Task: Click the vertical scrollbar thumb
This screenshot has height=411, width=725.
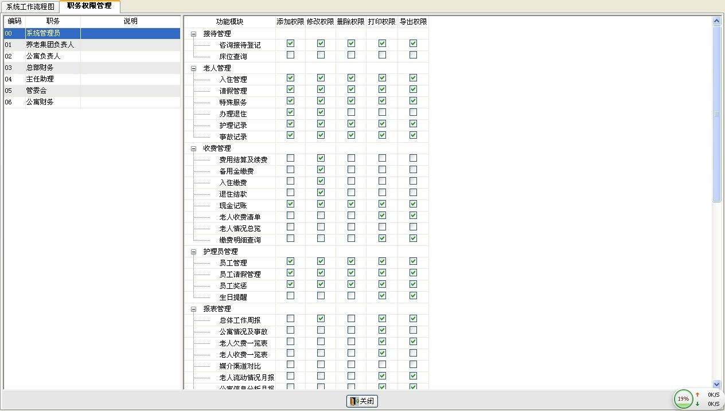Action: click(716, 115)
